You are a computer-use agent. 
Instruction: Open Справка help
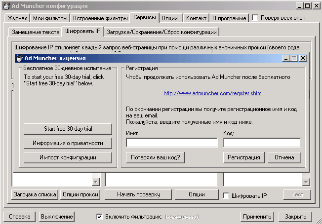pos(20,217)
